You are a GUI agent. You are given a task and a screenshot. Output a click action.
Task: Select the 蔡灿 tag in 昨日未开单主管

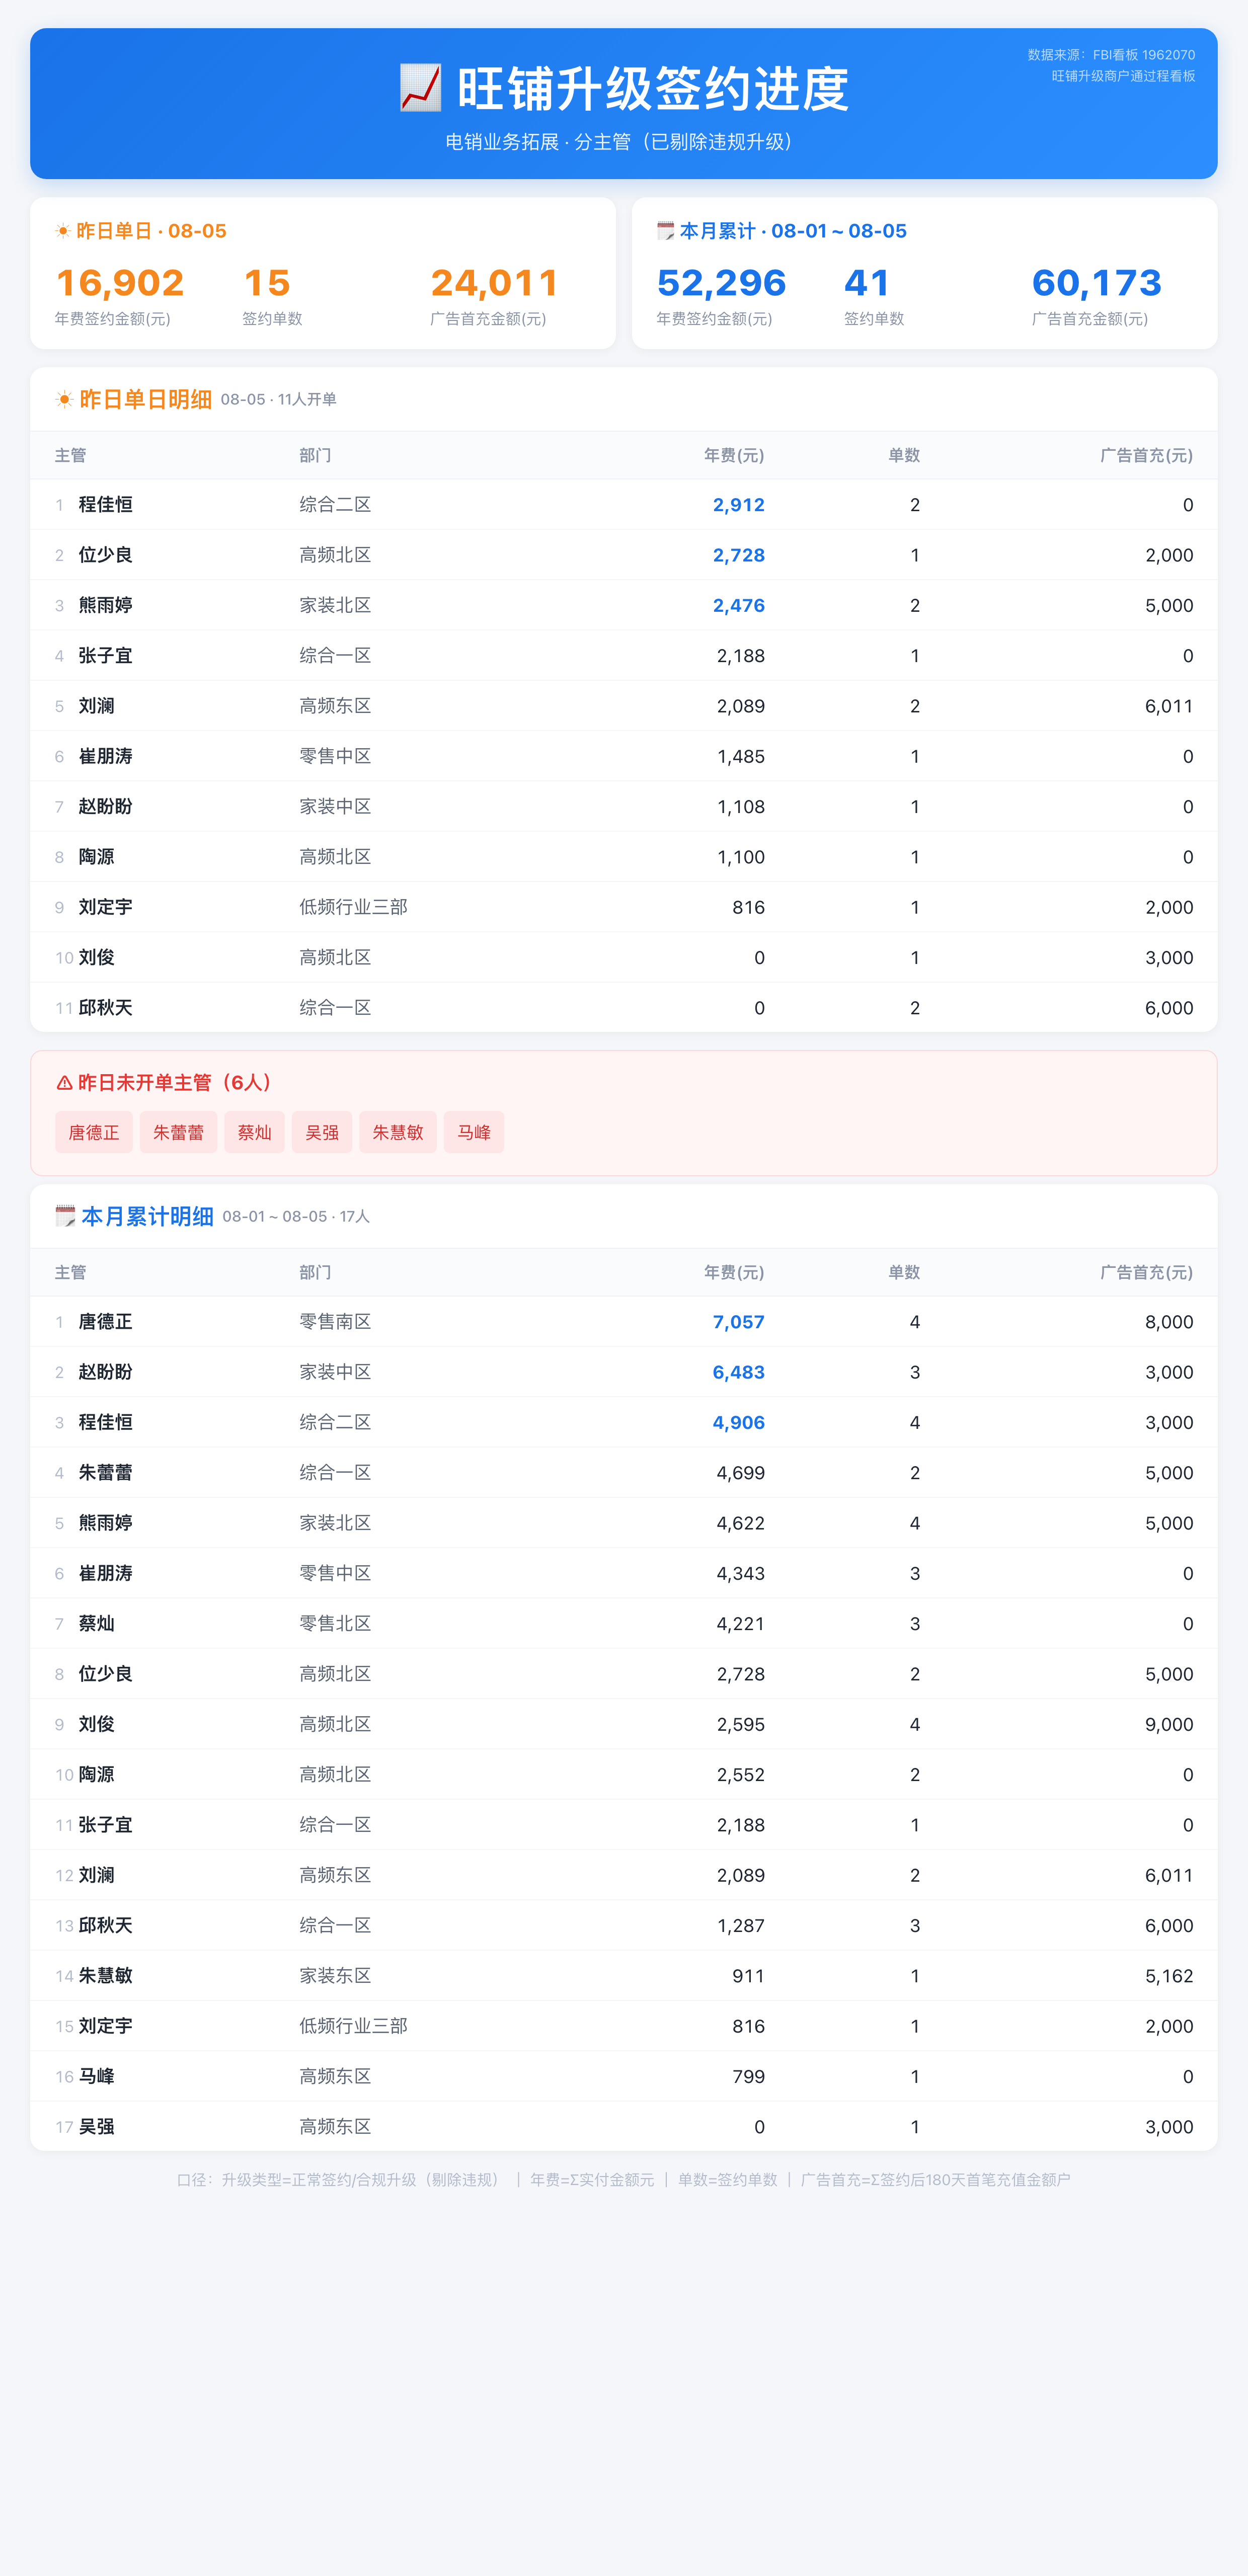point(254,1132)
